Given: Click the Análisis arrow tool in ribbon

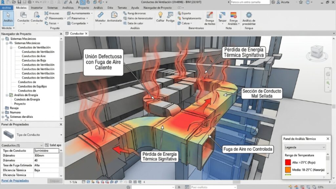Looking at the screenshot, I should 8,17.
